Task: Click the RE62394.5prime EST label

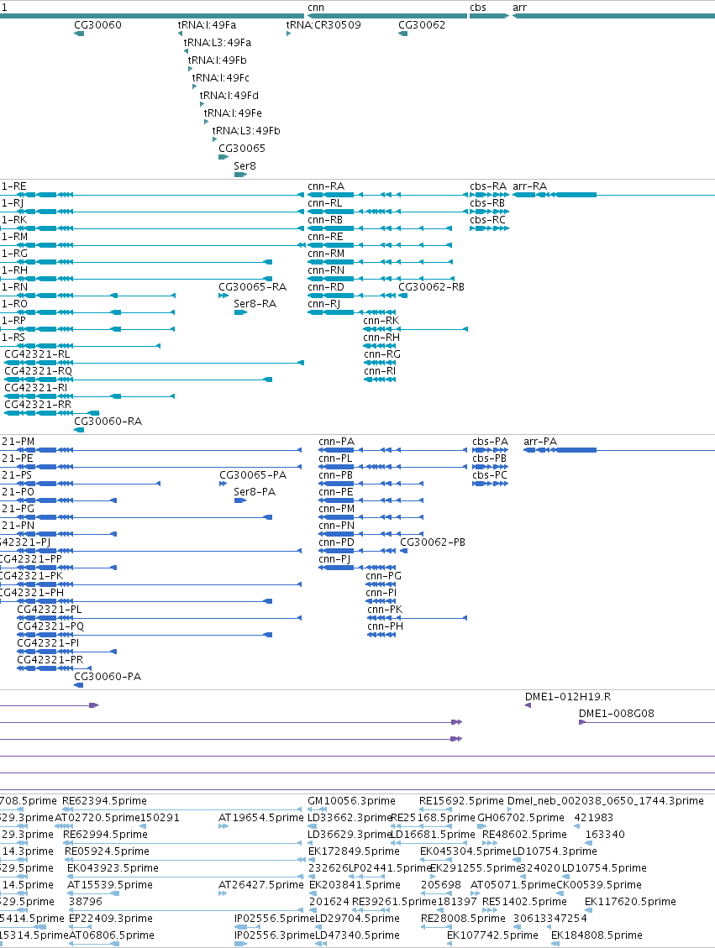Action: 105,801
